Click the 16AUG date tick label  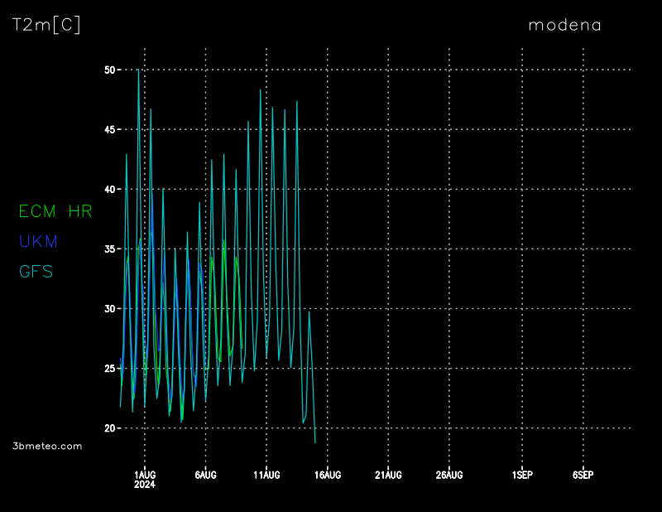click(327, 475)
